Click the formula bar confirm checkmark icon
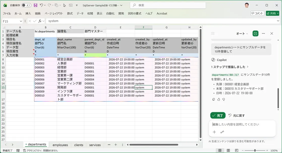 [35, 21]
